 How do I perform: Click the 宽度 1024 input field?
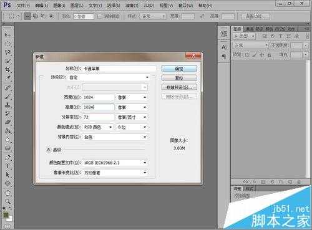pyautogui.click(x=99, y=97)
